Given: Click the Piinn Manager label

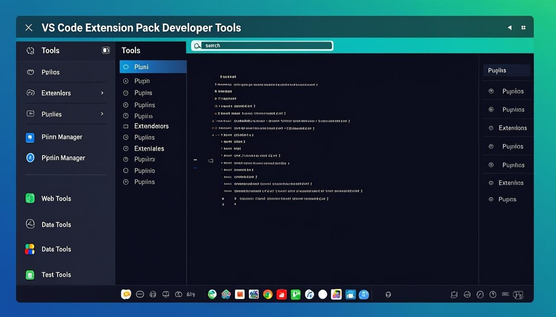Looking at the screenshot, I should [x=62, y=137].
